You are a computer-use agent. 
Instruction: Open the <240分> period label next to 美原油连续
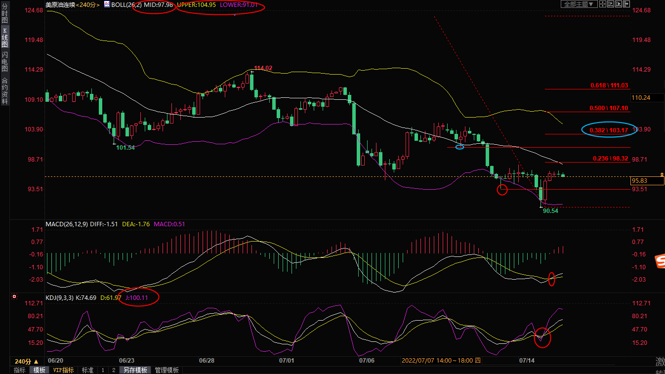[x=88, y=4]
